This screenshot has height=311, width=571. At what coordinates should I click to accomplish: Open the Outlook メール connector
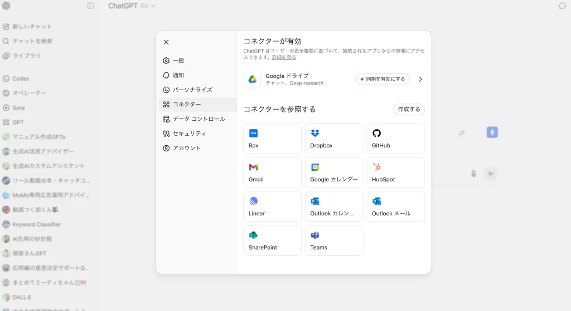[x=395, y=206]
